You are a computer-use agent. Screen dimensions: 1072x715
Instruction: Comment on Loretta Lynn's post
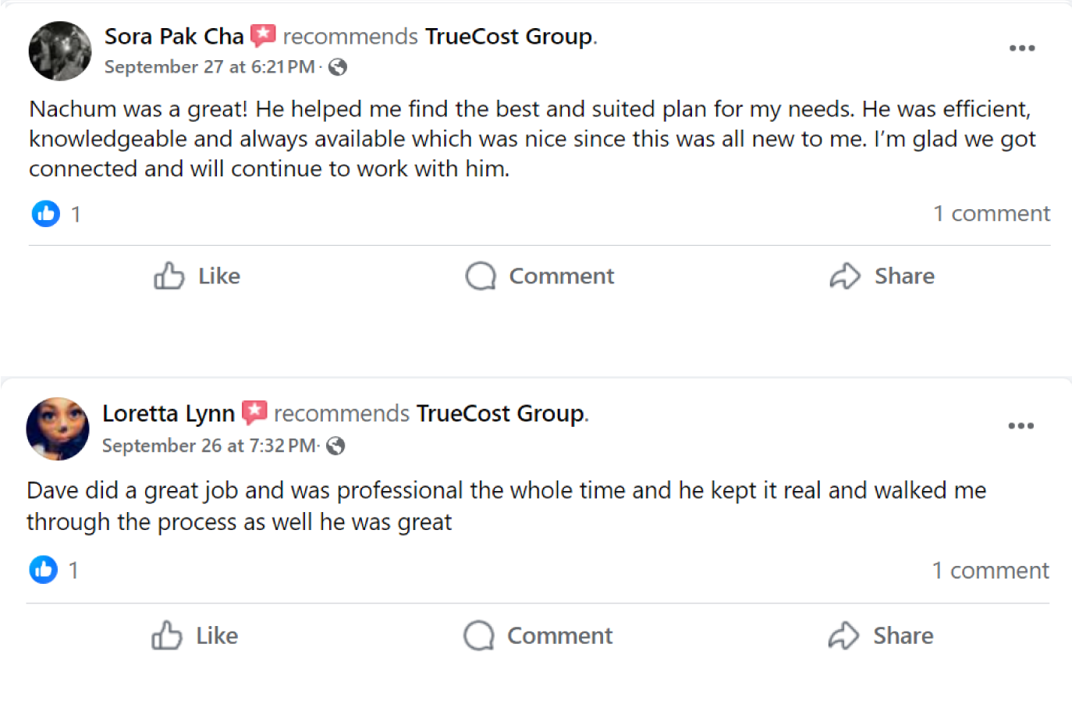(538, 636)
